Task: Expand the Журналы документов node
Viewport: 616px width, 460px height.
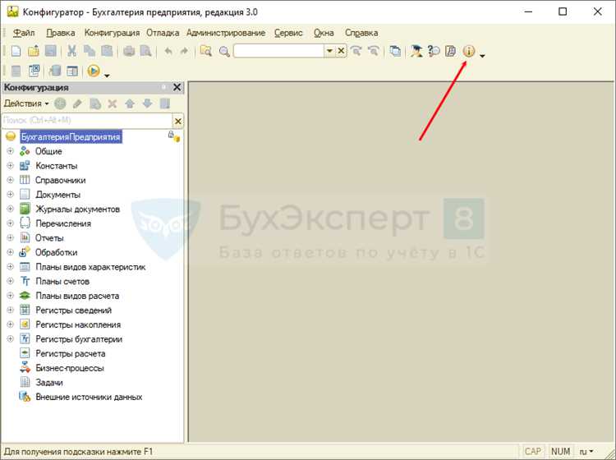Action: click(x=10, y=209)
